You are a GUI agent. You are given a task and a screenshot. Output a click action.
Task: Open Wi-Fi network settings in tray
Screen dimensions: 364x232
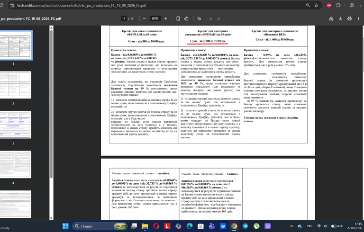pos(319,226)
